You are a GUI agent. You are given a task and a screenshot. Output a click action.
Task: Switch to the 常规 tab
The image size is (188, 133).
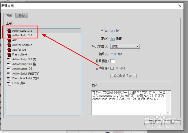(x=9, y=15)
